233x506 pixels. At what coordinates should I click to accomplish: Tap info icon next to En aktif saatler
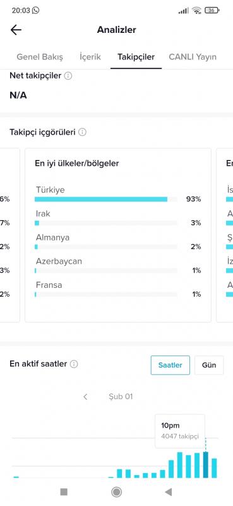(74, 364)
